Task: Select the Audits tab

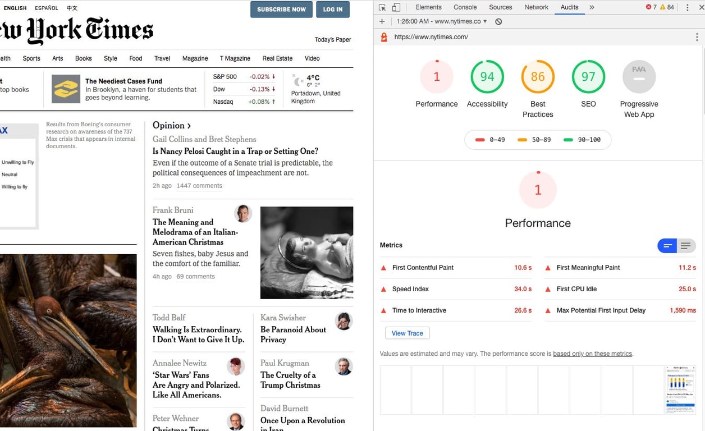Action: click(570, 7)
